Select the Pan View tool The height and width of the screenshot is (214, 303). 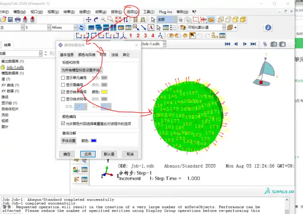point(89,19)
